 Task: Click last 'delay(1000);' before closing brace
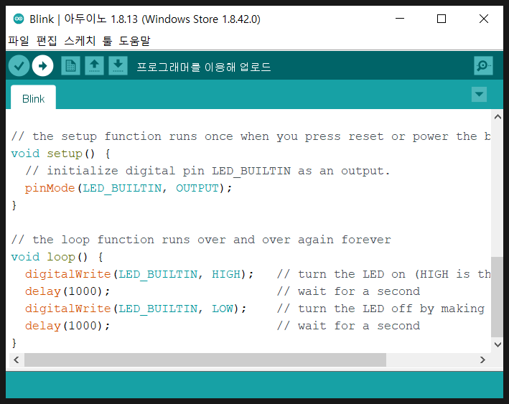coord(67,326)
